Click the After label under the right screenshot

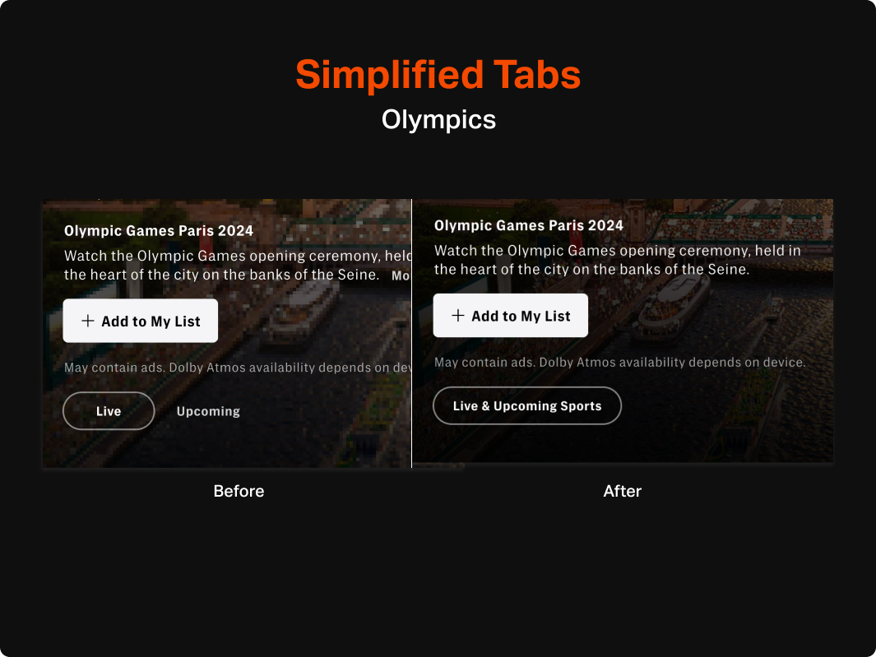tap(623, 491)
